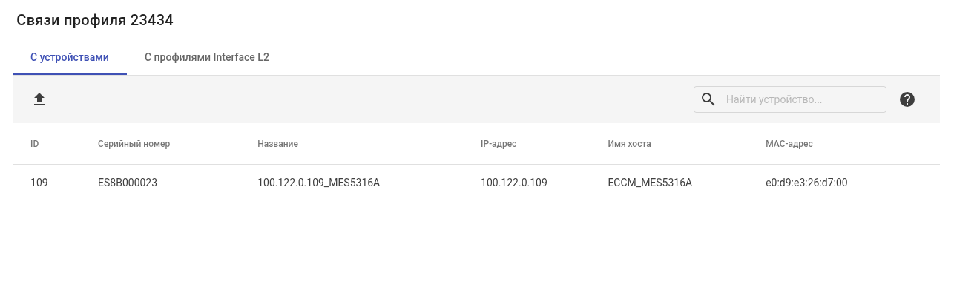The height and width of the screenshot is (302, 954).
Task: Select device row with ID 109
Action: [x=39, y=183]
